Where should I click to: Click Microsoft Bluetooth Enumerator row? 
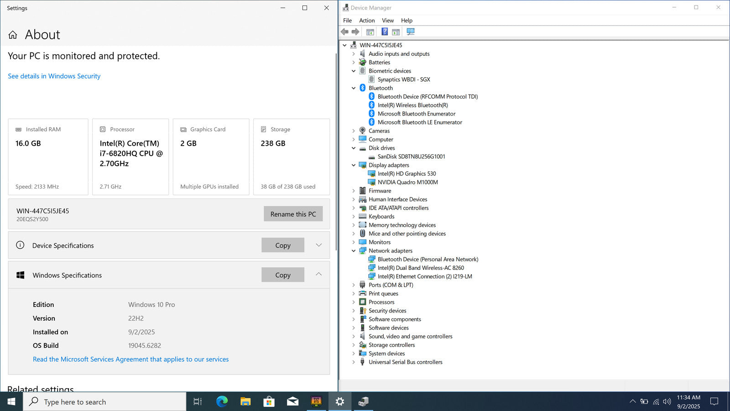(417, 114)
